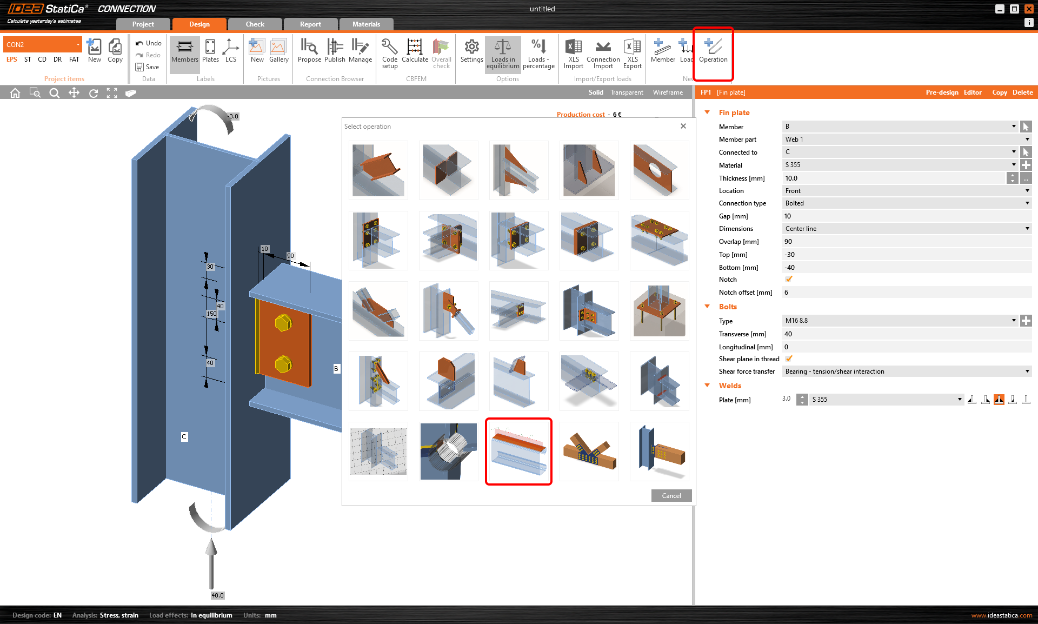1038x624 pixels.
Task: Collapse the Bolts section
Action: 708,307
